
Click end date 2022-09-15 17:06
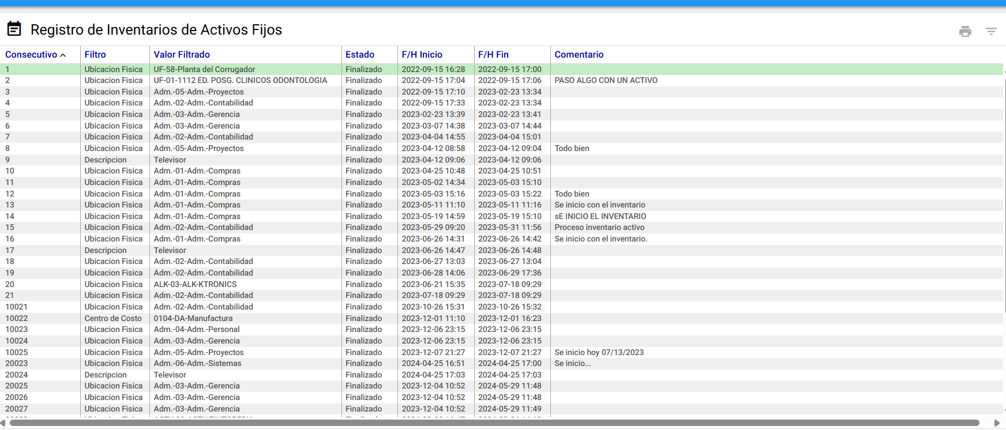[510, 81]
